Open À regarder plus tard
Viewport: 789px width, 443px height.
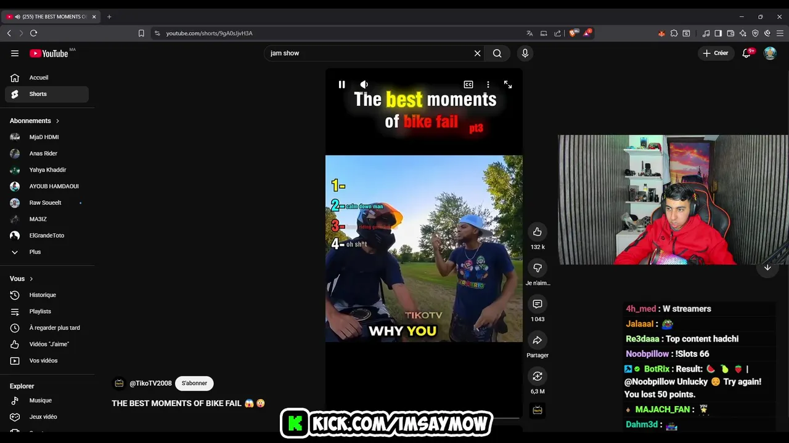pos(47,328)
